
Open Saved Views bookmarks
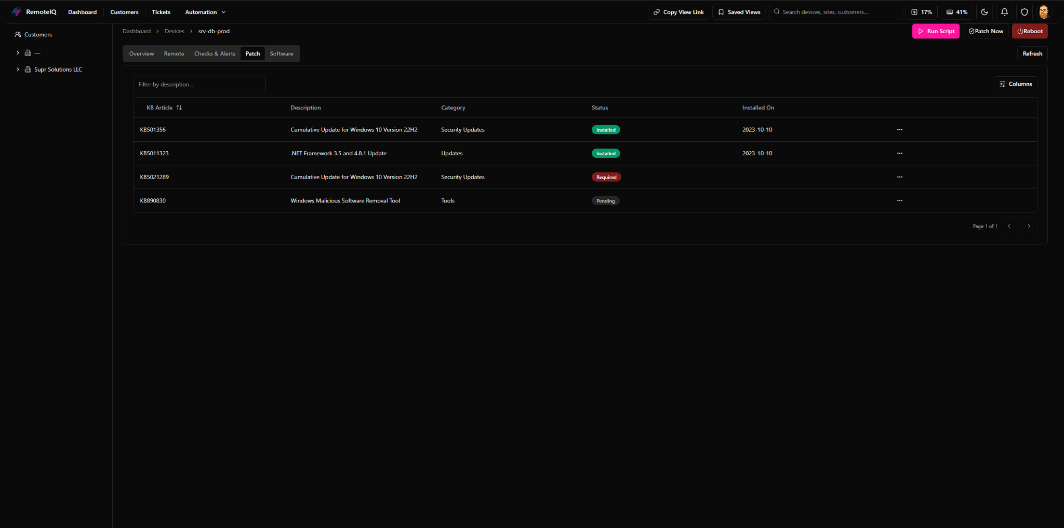pos(739,11)
